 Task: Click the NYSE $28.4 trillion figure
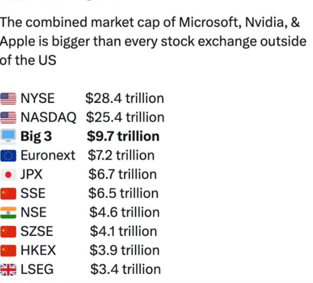(124, 98)
